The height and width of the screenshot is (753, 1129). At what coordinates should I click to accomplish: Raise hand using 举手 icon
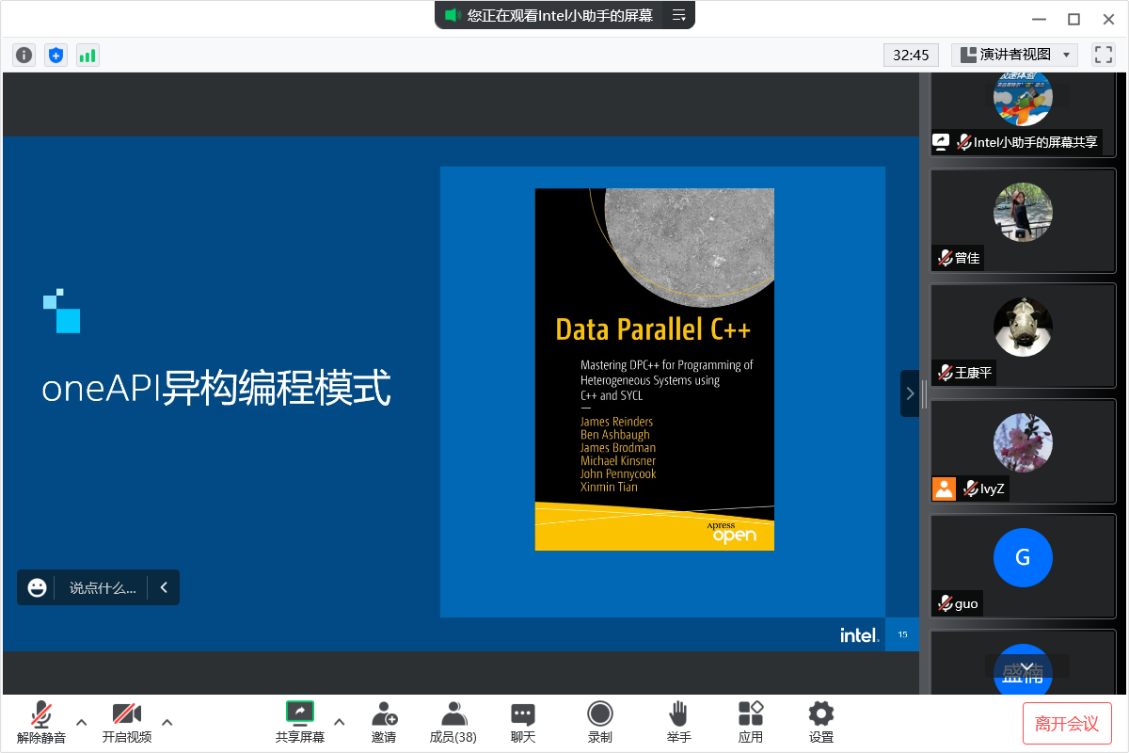coord(678,722)
